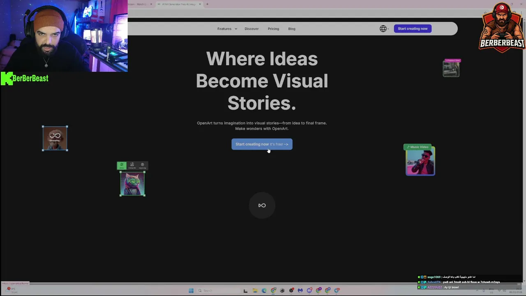Click the generating infinity image thumbnail
The width and height of the screenshot is (526, 296).
55,139
